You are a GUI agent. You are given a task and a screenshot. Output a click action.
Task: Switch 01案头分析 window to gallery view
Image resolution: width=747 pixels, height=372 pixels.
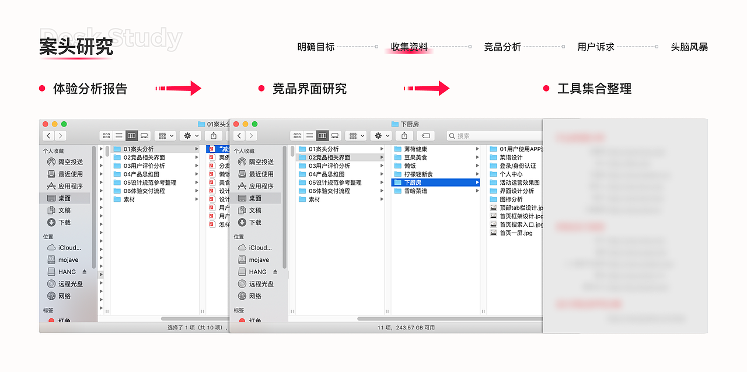(144, 135)
